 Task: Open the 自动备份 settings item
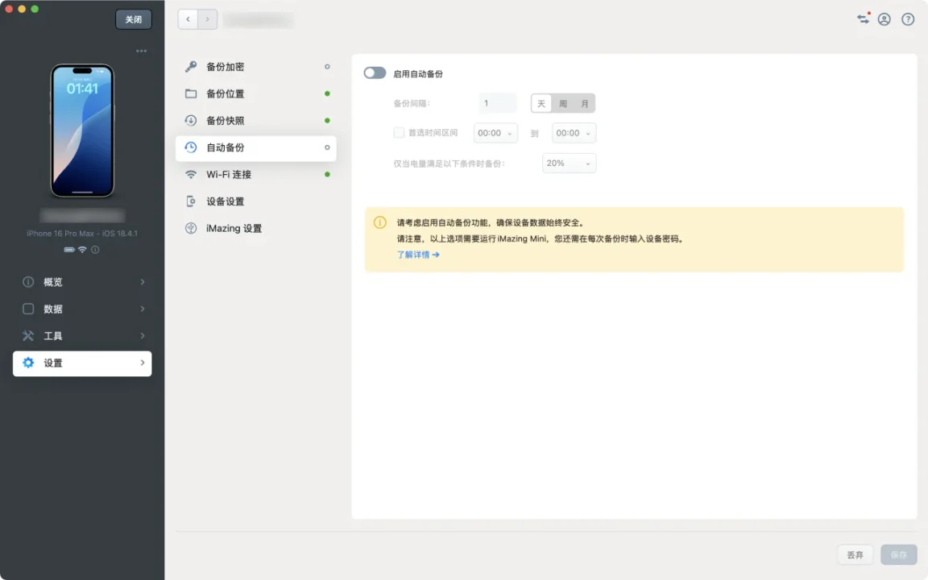(256, 148)
